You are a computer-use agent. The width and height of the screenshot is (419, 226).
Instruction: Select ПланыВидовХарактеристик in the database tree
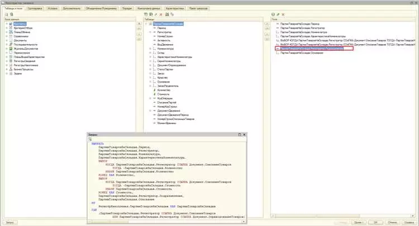coord(29,57)
